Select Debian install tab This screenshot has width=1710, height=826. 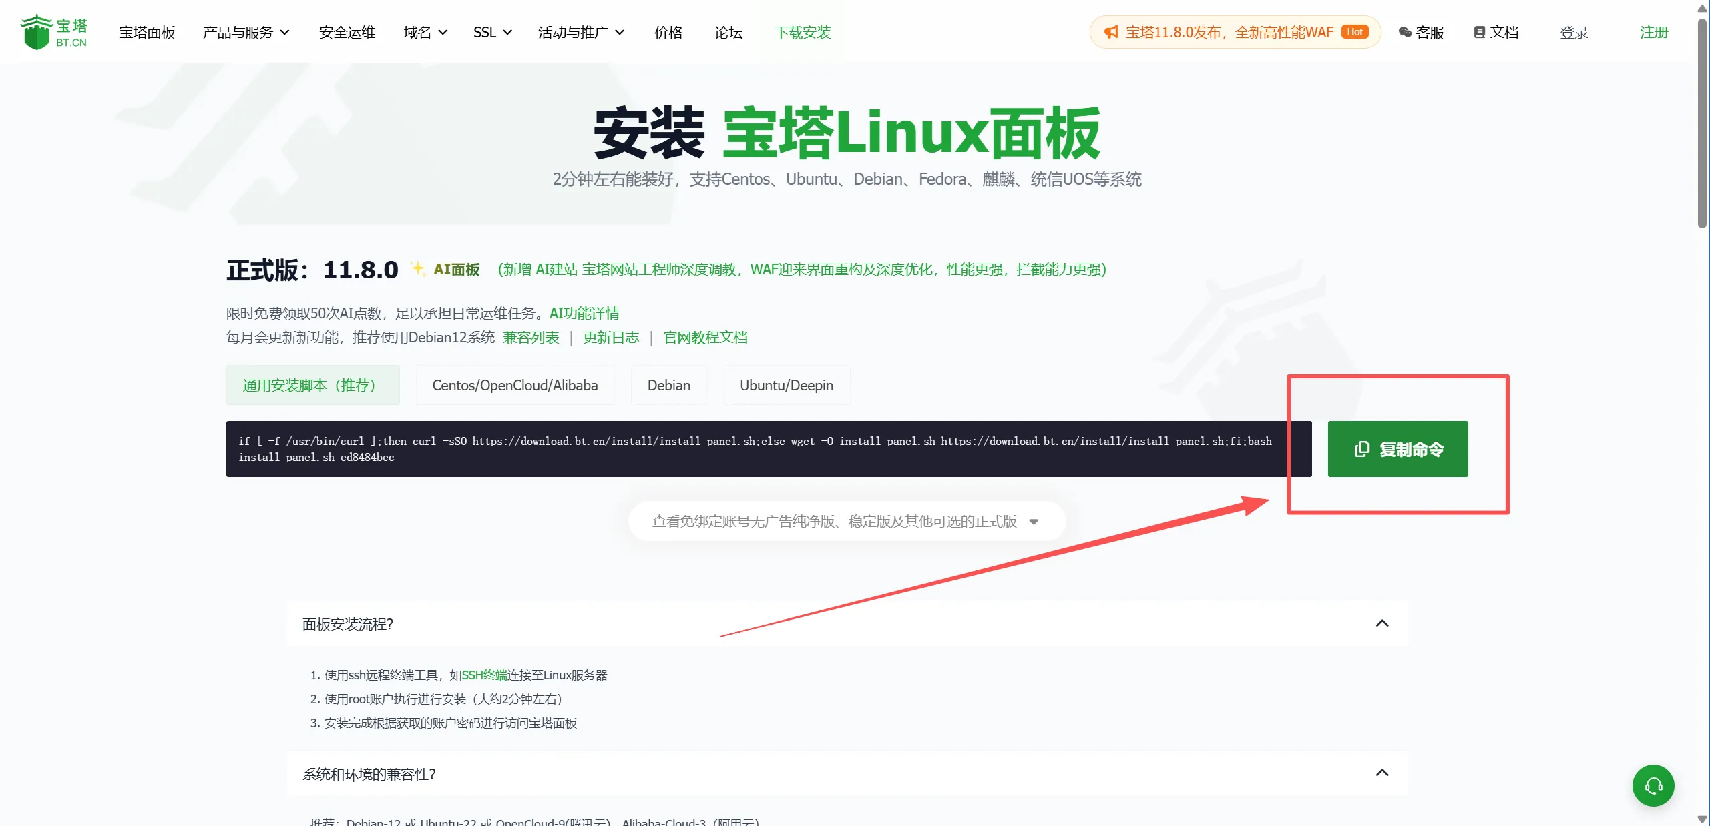[x=669, y=385]
